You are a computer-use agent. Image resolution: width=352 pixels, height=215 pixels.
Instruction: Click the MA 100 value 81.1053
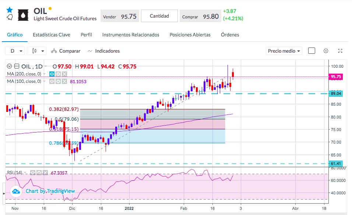pos(78,82)
